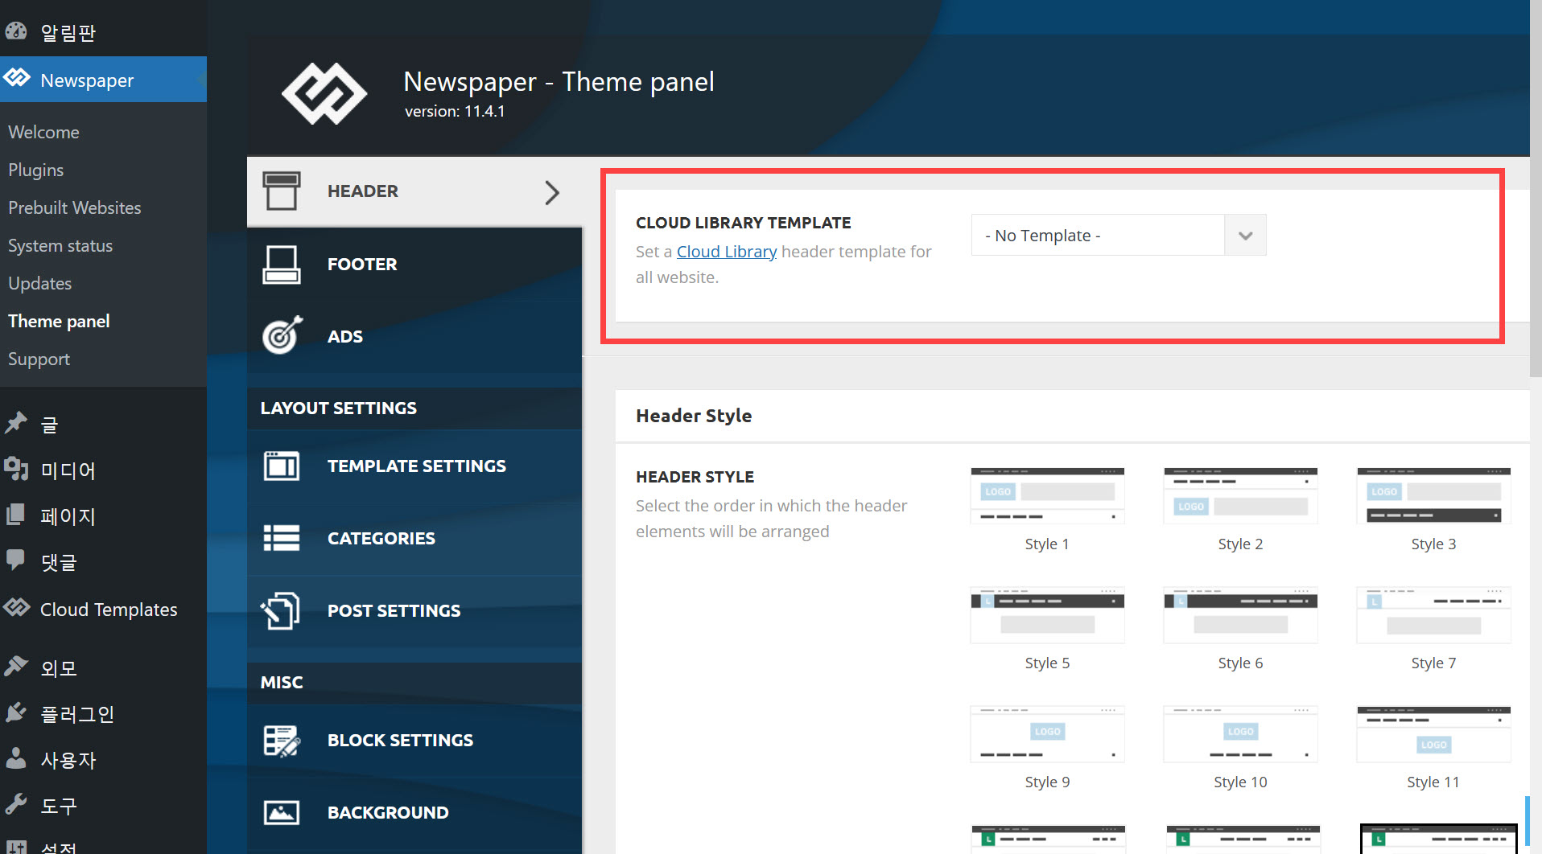This screenshot has width=1542, height=854.
Task: Click the Template Settings icon
Action: click(281, 466)
